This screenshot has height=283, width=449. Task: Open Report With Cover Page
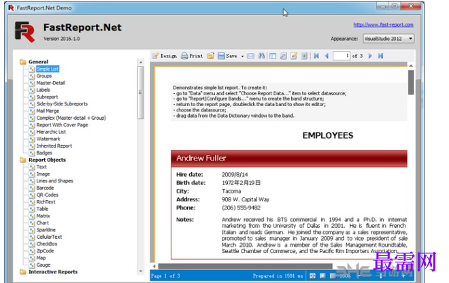pos(62,125)
